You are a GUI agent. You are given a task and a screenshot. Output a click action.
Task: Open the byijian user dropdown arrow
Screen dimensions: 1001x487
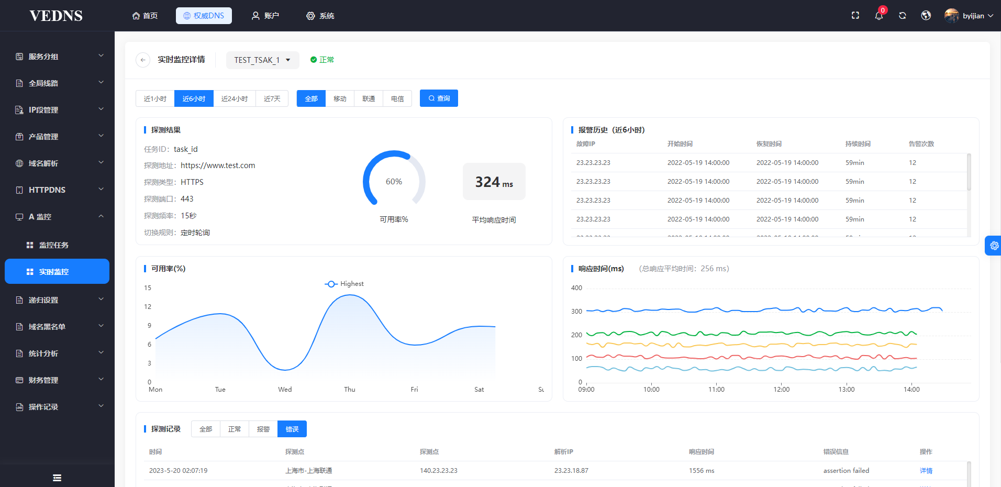(x=991, y=16)
